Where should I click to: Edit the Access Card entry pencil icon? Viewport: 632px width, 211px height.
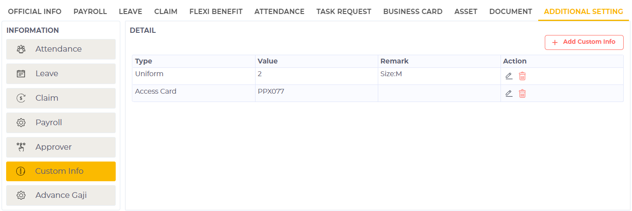[508, 93]
